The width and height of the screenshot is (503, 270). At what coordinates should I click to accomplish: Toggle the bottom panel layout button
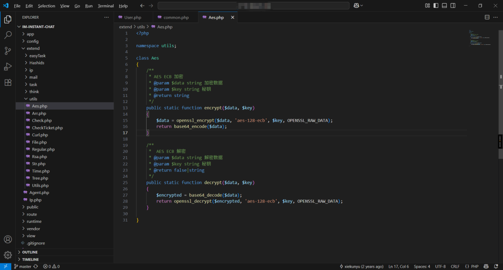coord(444,6)
